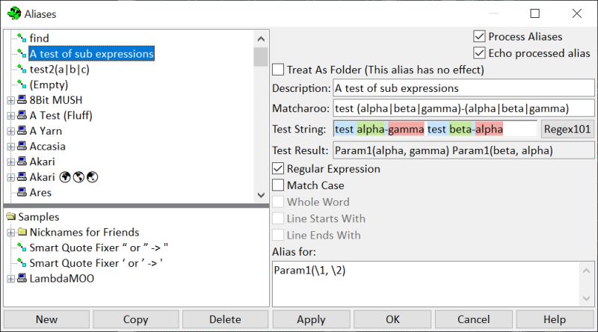The width and height of the screenshot is (598, 332).
Task: Click the computer icon for A Test (Fluff)
Action: 22,115
